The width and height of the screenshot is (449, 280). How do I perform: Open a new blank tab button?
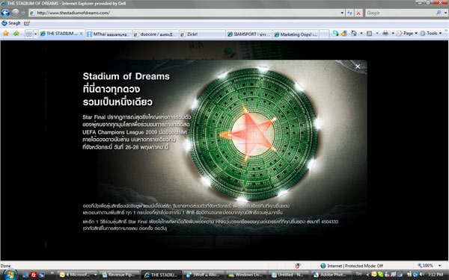coord(324,34)
